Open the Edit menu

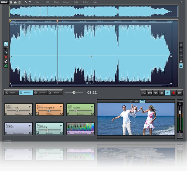point(47,2)
